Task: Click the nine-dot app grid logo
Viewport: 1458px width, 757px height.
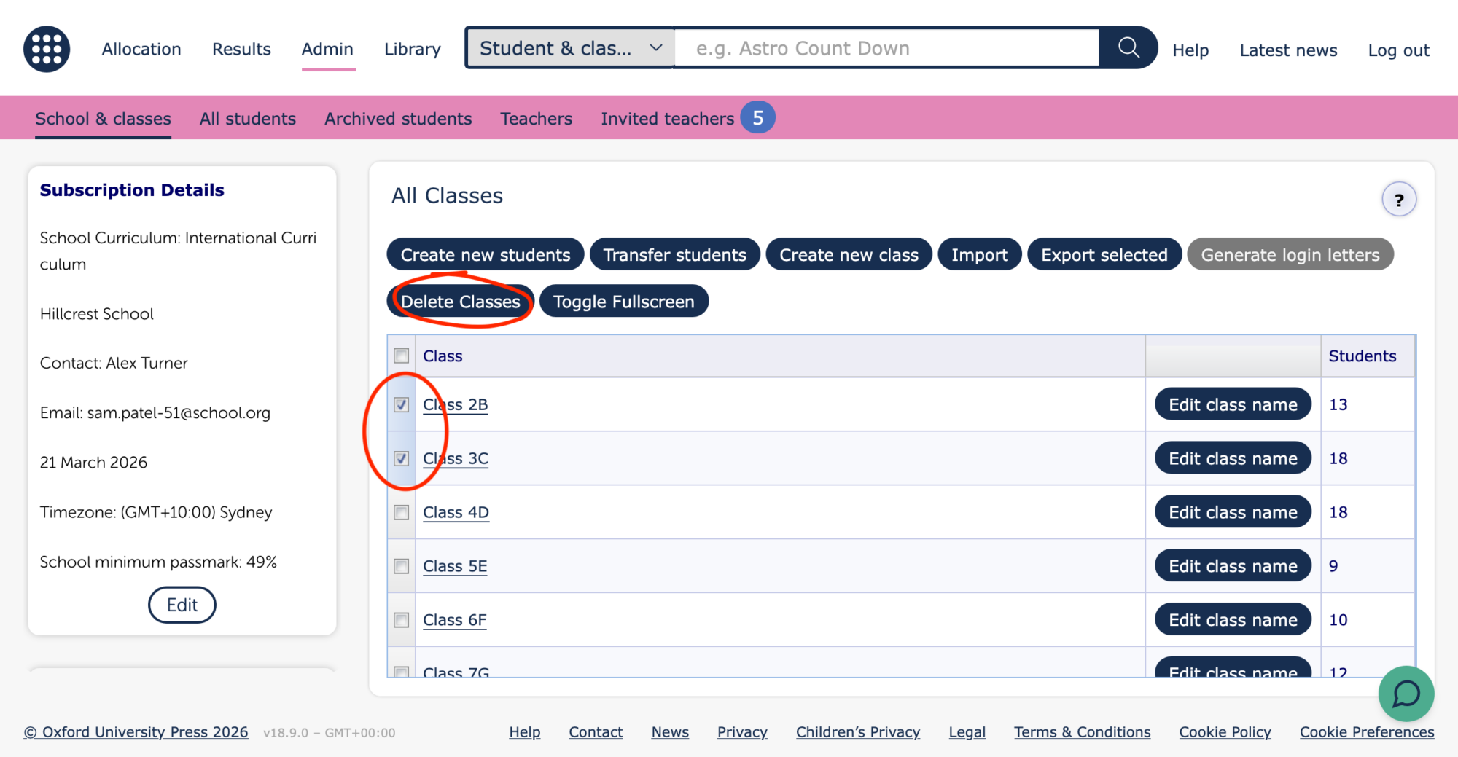Action: point(47,49)
